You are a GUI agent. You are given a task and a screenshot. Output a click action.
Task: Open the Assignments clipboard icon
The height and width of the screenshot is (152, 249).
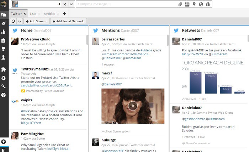click(x=4, y=40)
